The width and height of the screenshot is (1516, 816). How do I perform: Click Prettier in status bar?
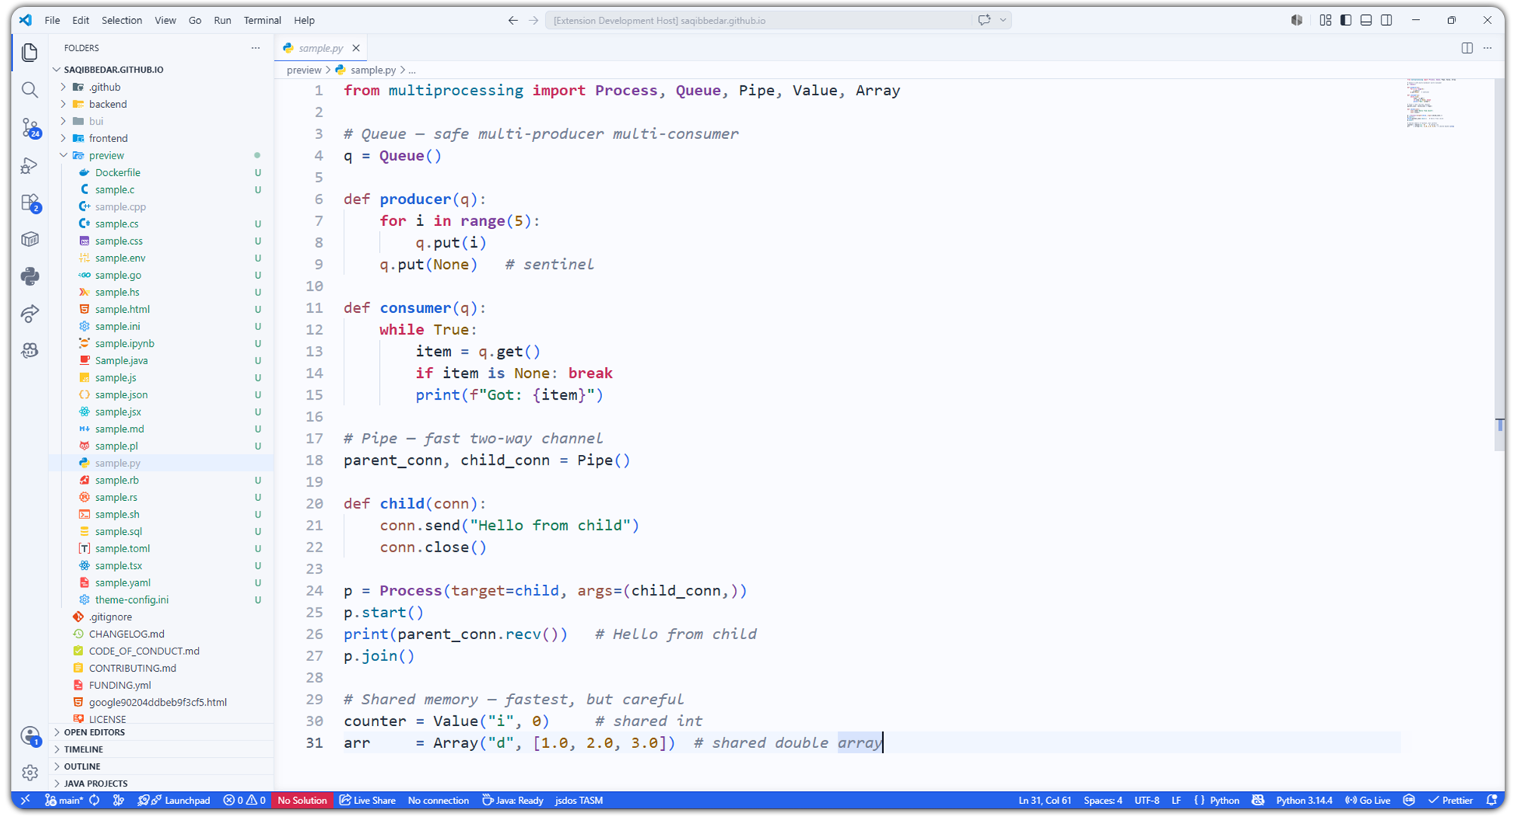click(x=1451, y=800)
